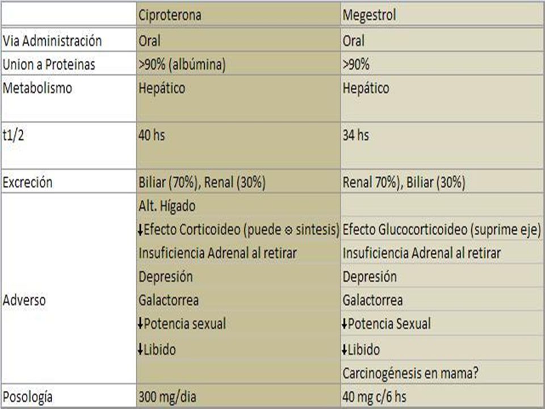Select Galactorrea cell under Ciproterona column
The width and height of the screenshot is (545, 409).
pyautogui.click(x=238, y=300)
